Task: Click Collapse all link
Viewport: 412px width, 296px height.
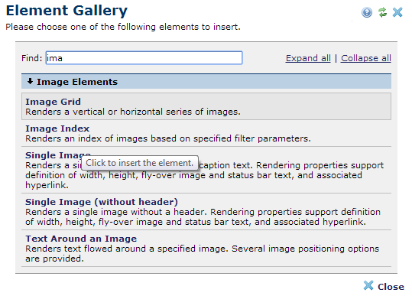Action: click(x=366, y=58)
